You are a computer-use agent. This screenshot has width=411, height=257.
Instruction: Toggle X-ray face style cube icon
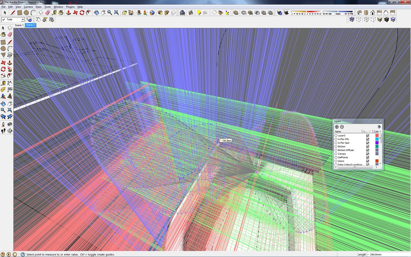pos(352,20)
